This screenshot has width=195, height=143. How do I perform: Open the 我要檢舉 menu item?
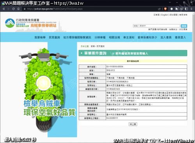tap(40, 38)
